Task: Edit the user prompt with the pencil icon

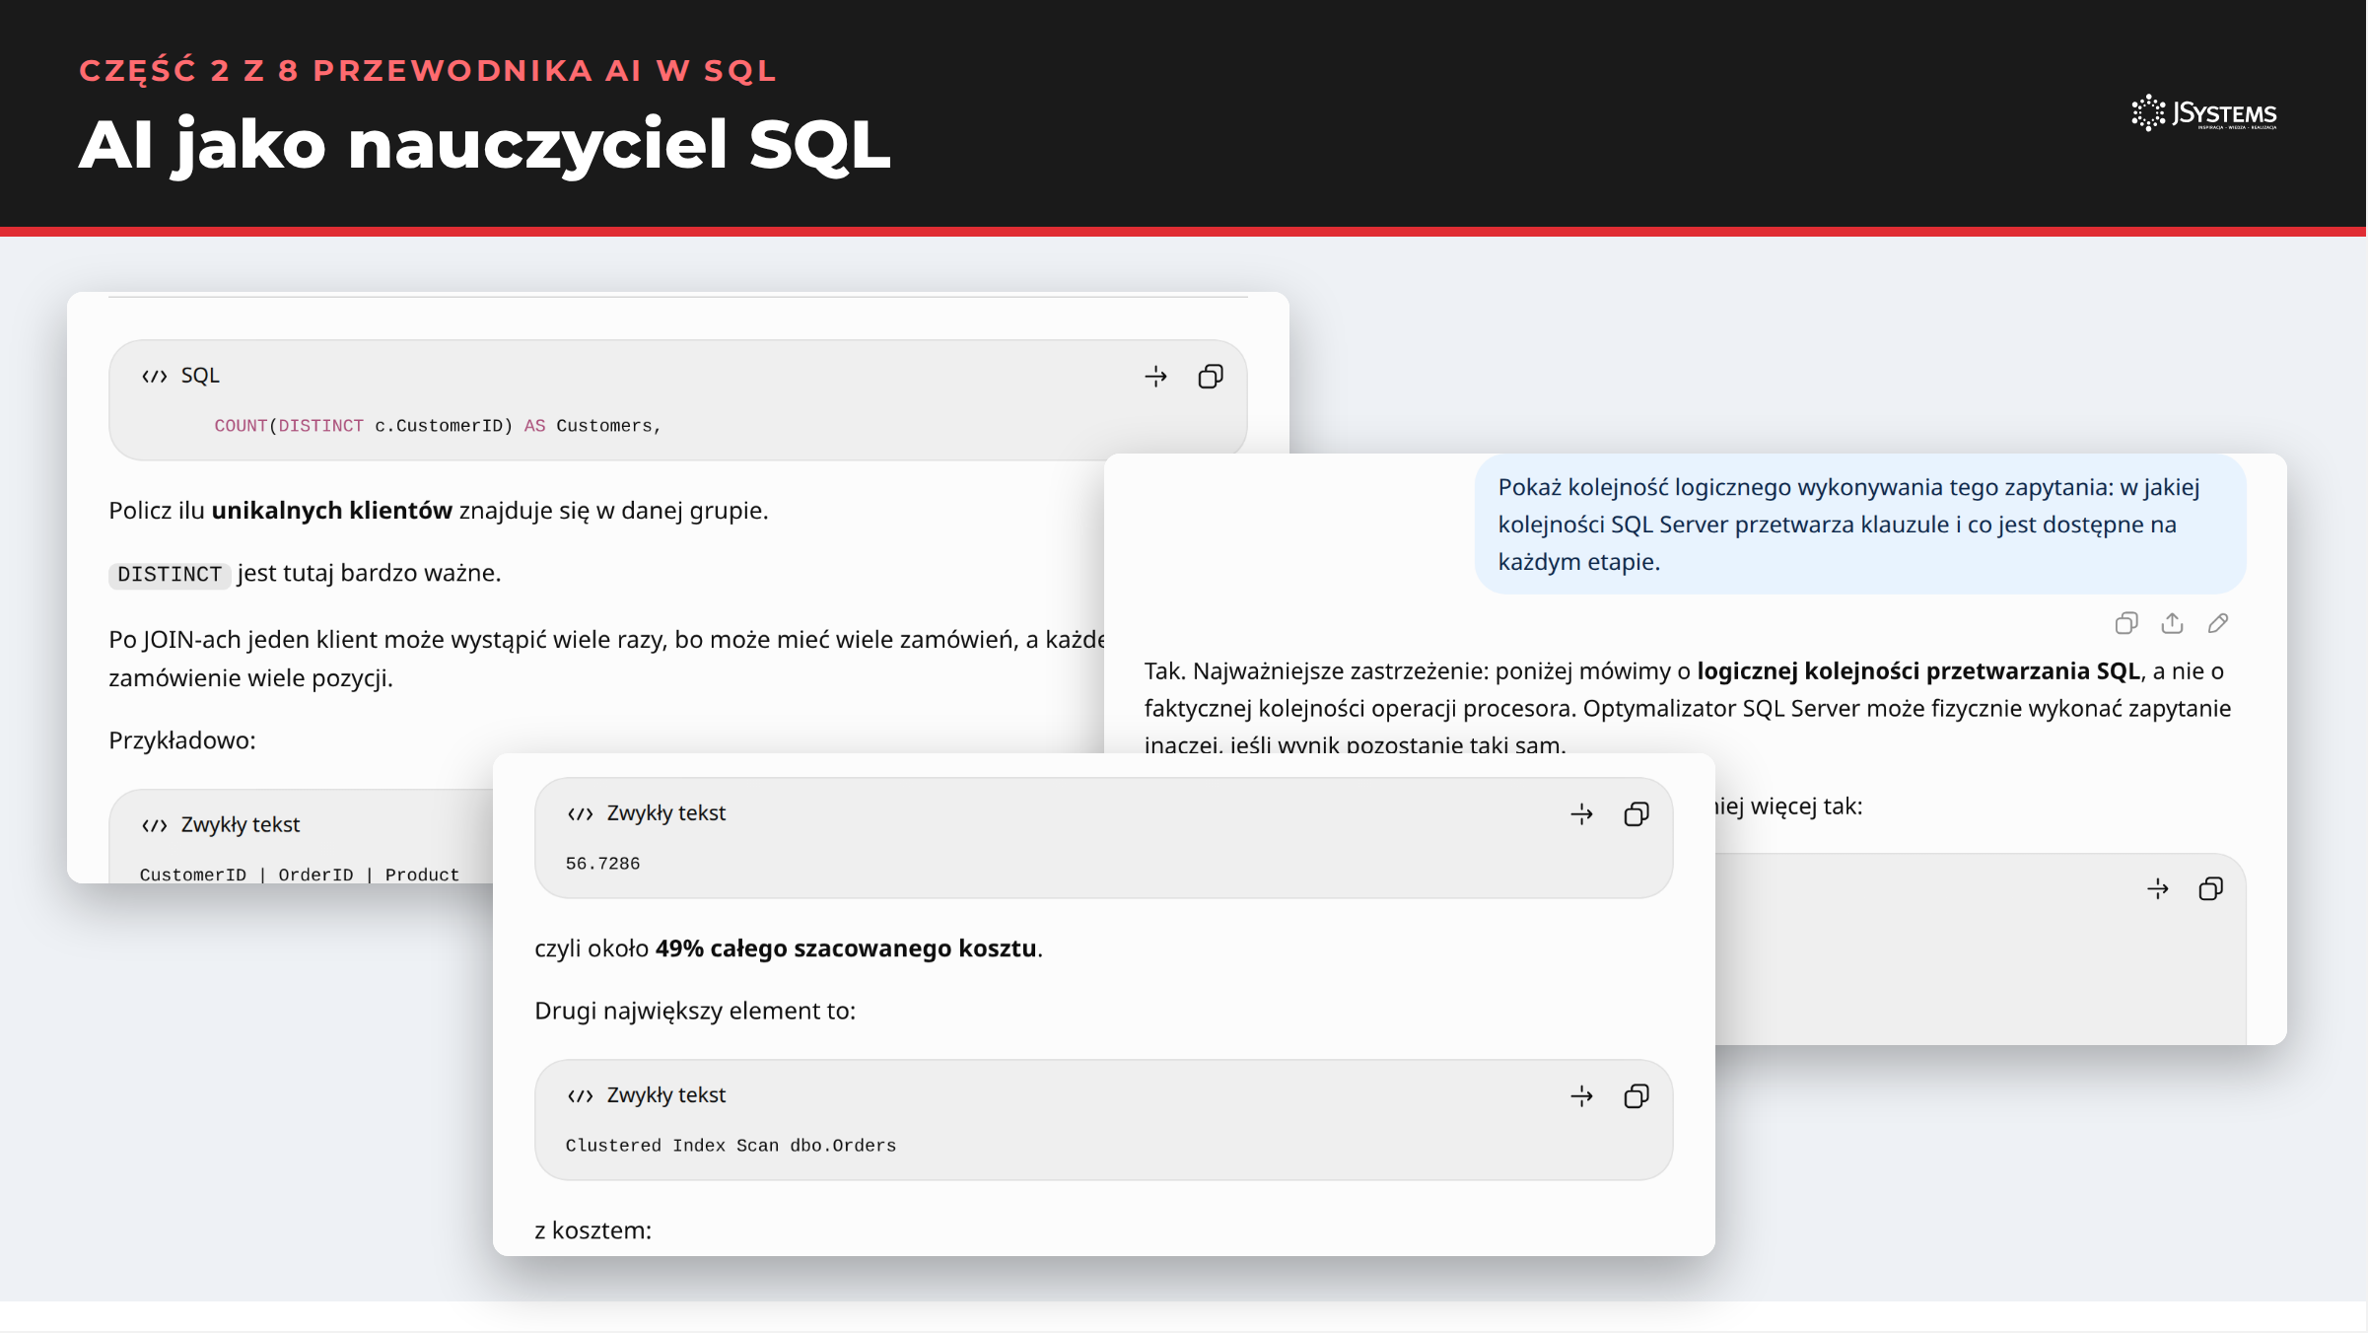Action: (x=2218, y=623)
